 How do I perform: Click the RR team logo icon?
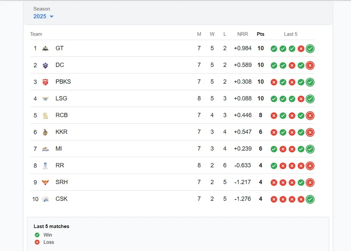click(x=45, y=166)
